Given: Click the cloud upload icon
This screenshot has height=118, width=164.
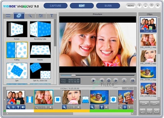Looking at the screenshot, I should [157, 111].
